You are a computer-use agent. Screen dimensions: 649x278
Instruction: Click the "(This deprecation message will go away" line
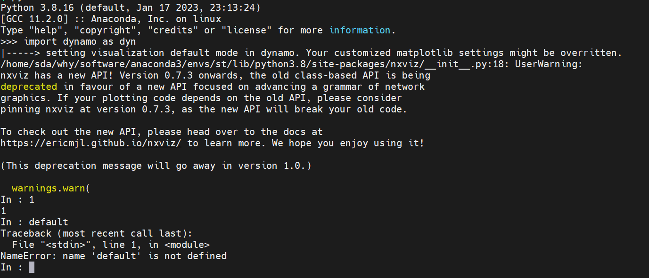pyautogui.click(x=156, y=166)
